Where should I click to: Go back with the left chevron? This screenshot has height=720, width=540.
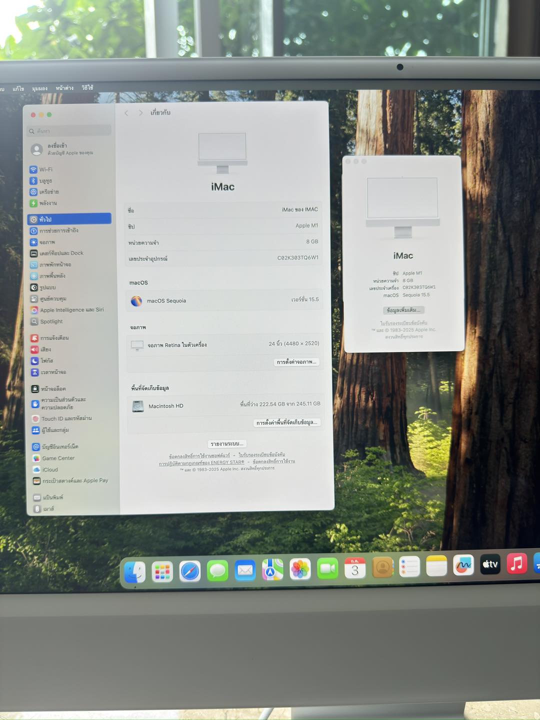click(126, 113)
